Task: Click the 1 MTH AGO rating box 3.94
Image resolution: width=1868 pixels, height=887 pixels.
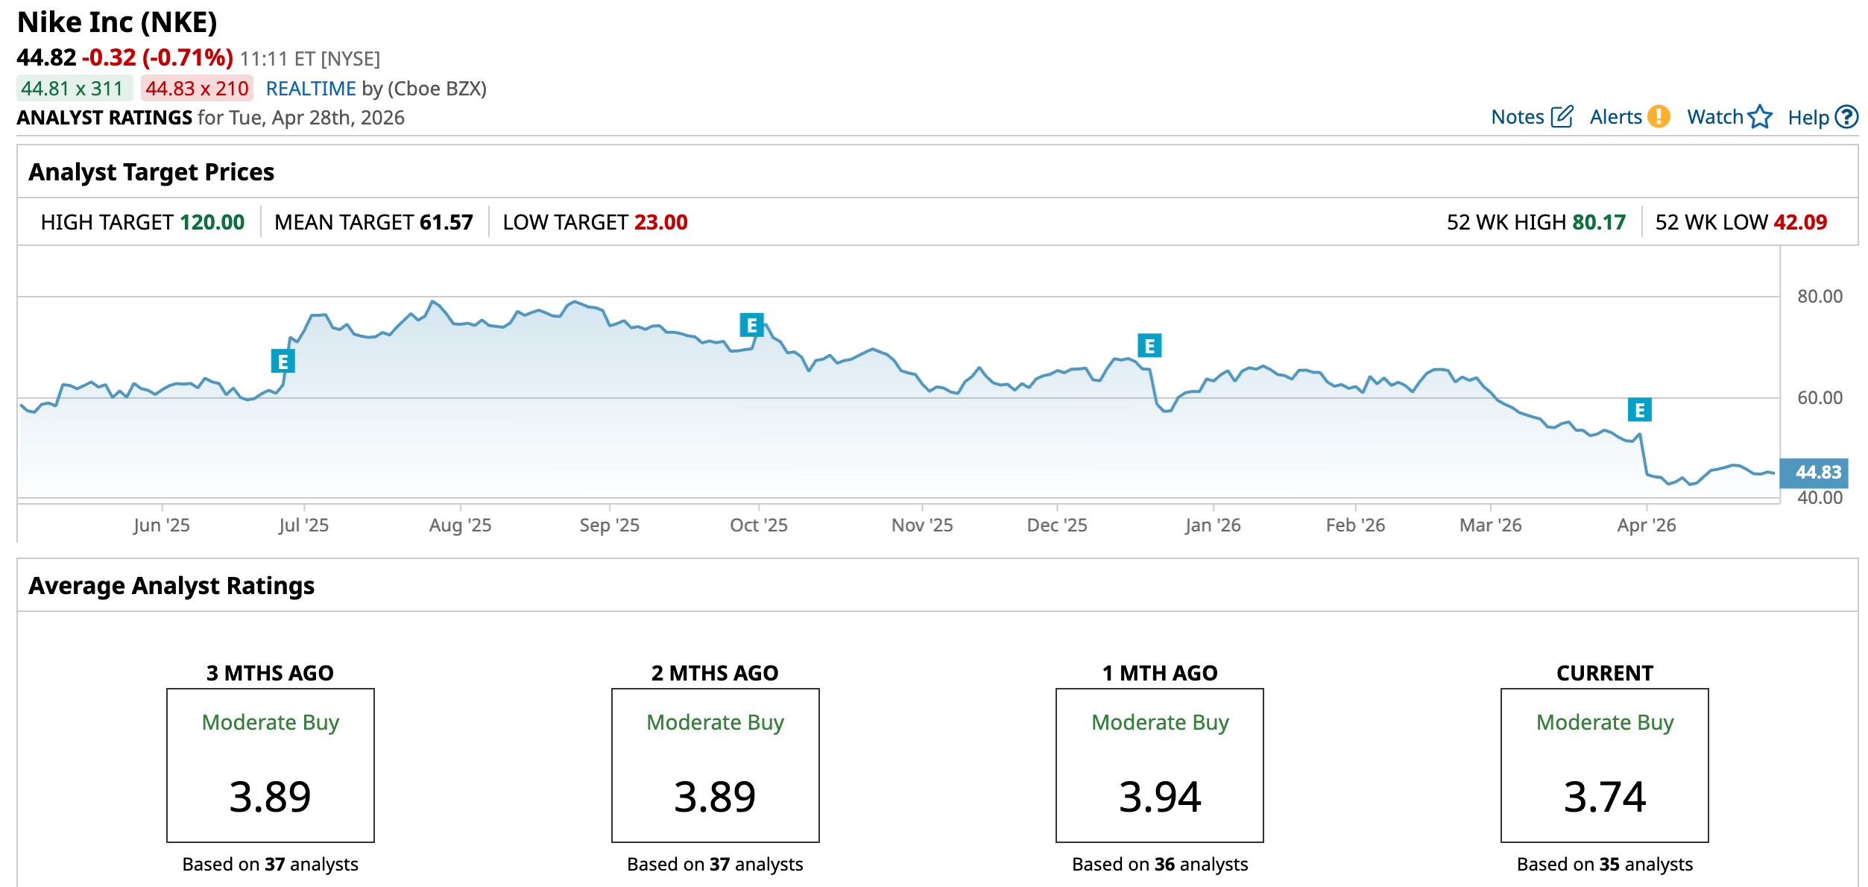Action: 1159,766
